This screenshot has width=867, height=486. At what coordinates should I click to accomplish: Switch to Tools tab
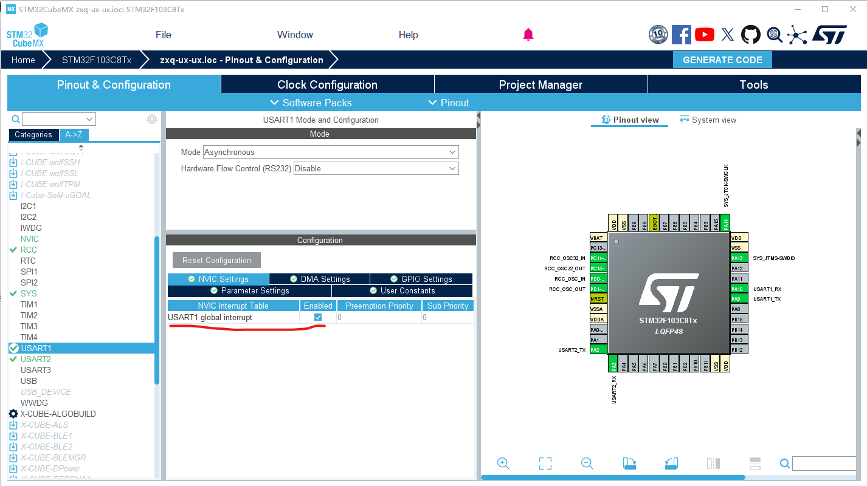click(754, 84)
